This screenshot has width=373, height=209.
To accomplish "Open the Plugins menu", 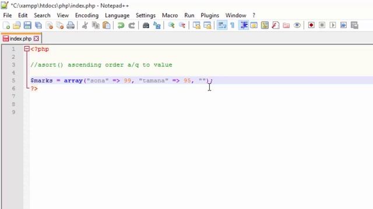I will pyautogui.click(x=210, y=16).
